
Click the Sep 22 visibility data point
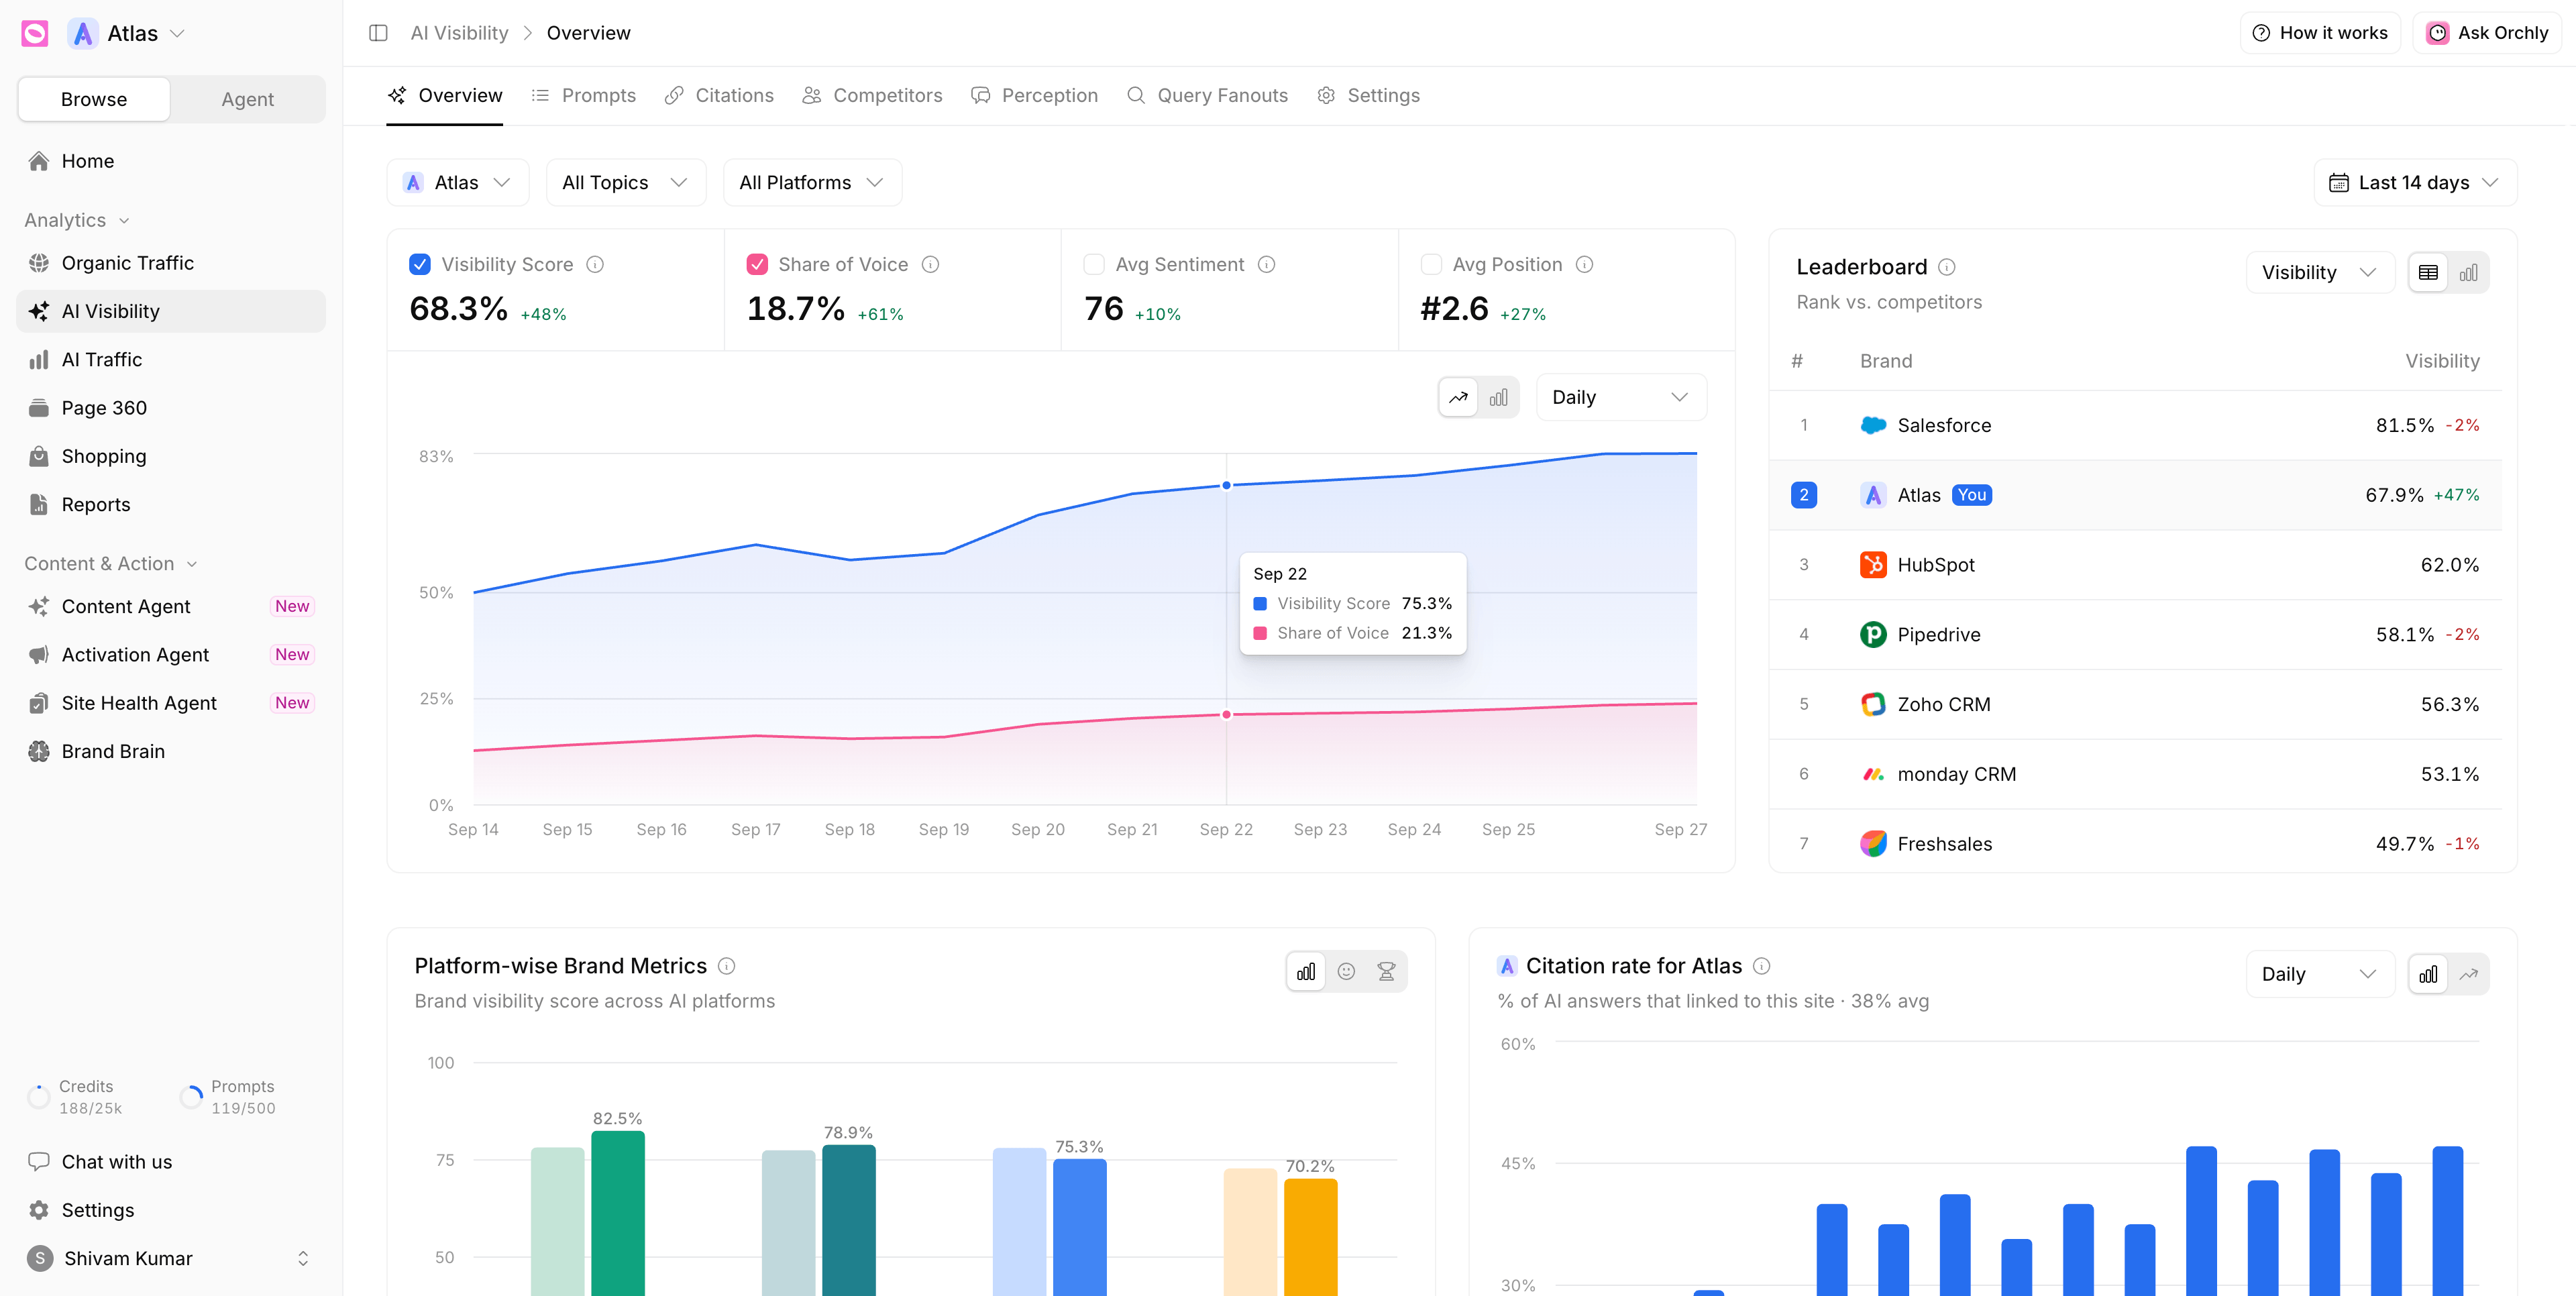(x=1226, y=486)
